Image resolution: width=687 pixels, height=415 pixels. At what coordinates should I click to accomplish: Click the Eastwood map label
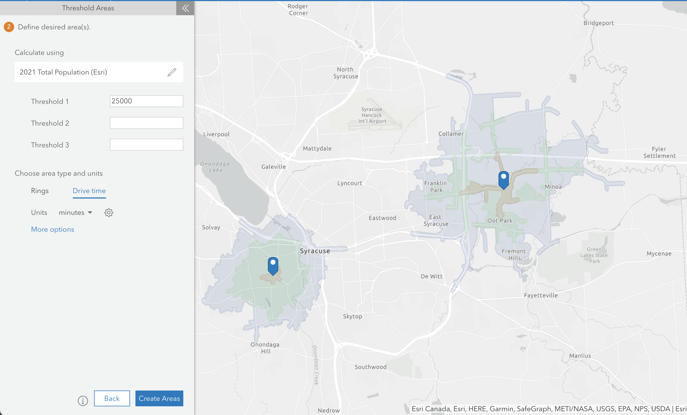(x=382, y=218)
